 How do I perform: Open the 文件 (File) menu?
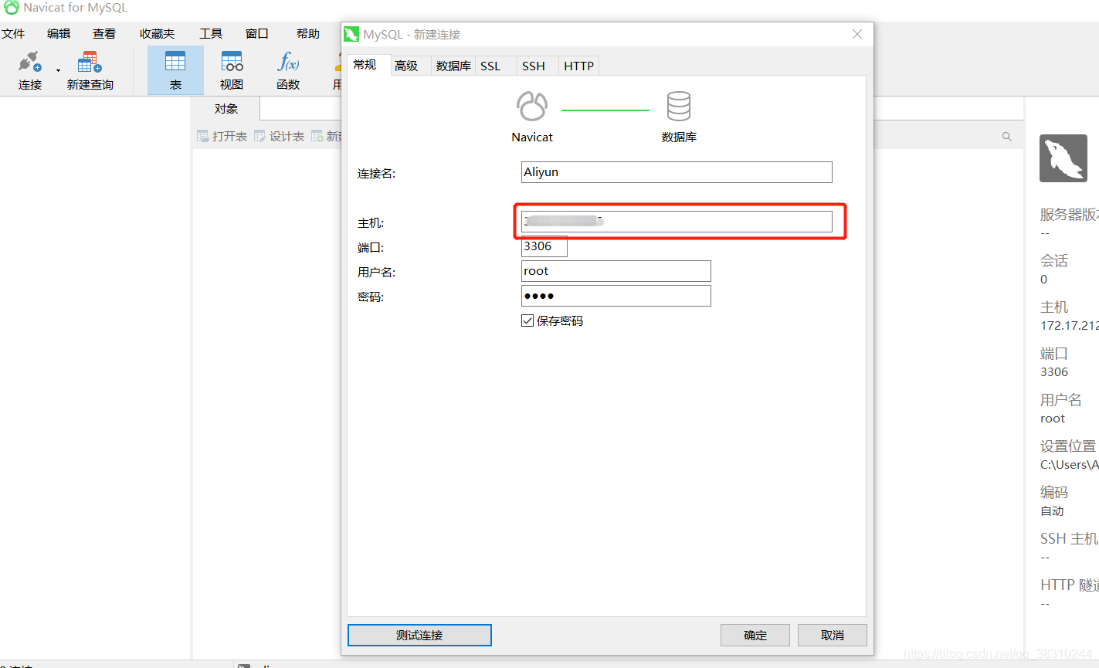pyautogui.click(x=13, y=33)
